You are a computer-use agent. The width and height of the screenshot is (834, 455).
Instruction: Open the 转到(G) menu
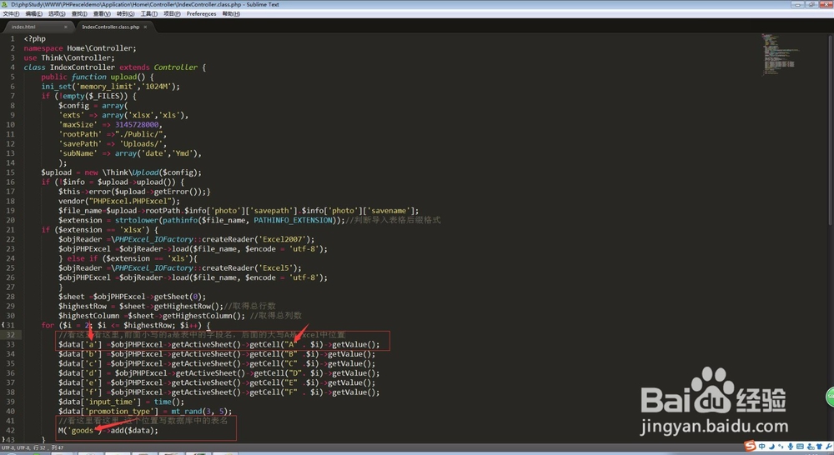126,14
